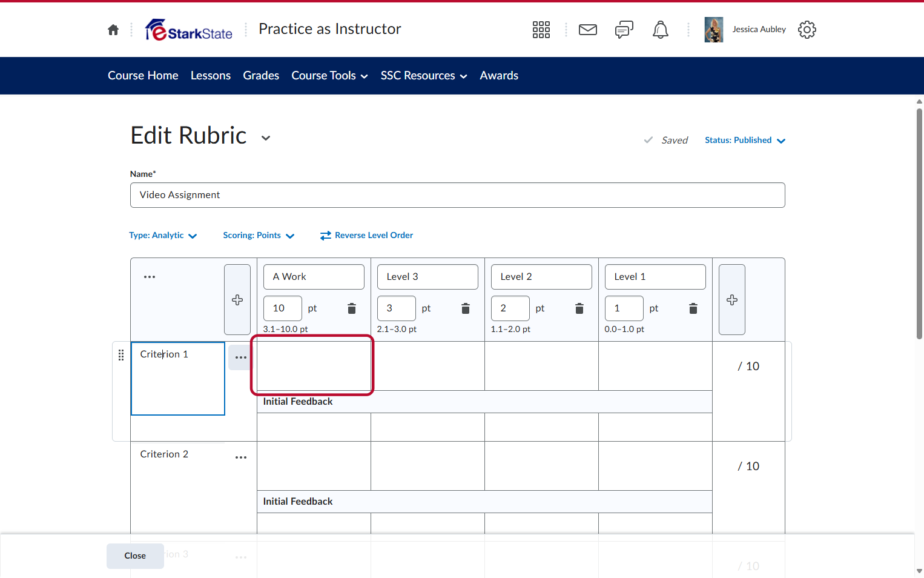Image resolution: width=924 pixels, height=578 pixels.
Task: Open the message alerts envelope icon
Action: (588, 30)
